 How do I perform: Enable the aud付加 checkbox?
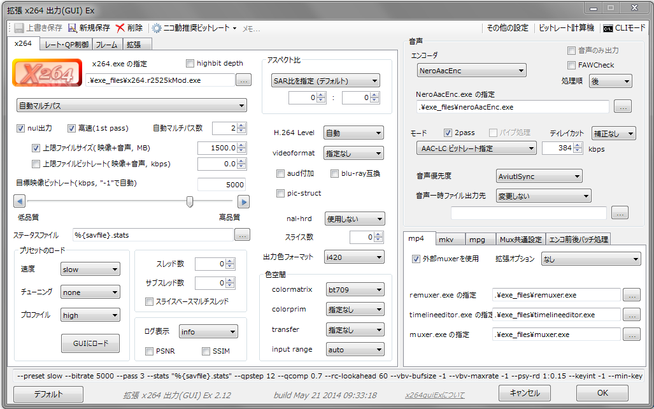coord(280,174)
